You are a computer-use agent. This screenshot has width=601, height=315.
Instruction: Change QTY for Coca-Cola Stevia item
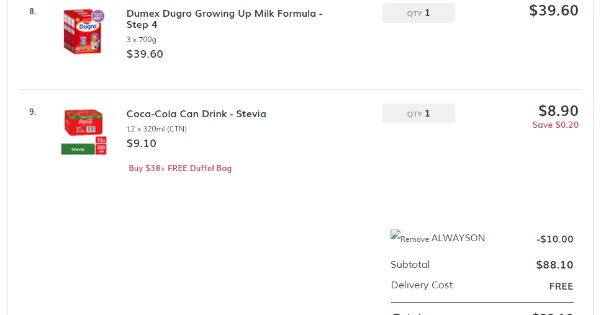click(x=418, y=113)
